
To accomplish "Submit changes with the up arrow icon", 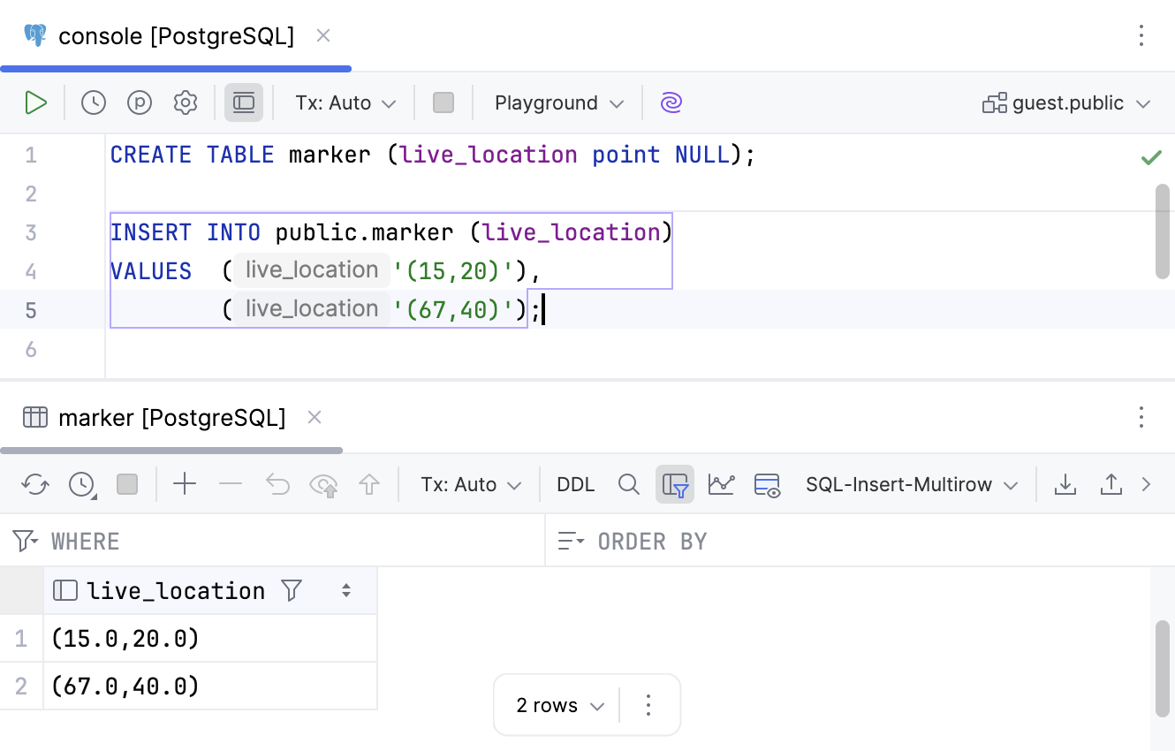I will 369,484.
